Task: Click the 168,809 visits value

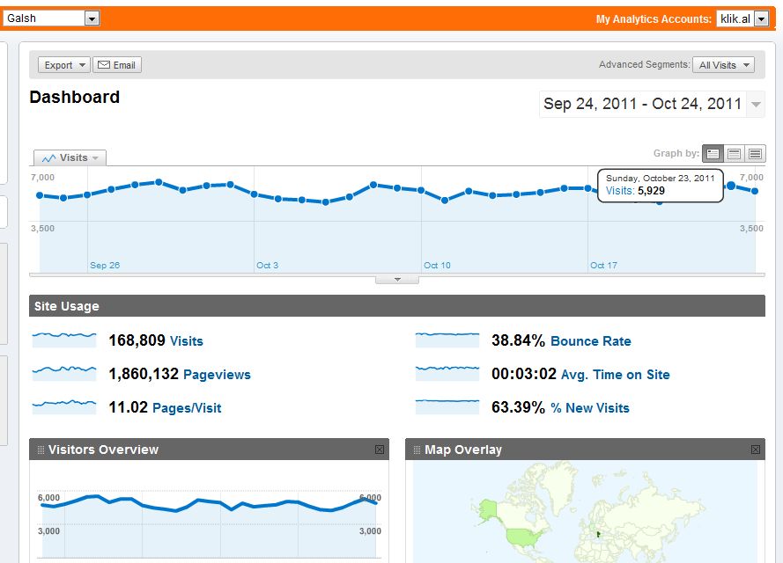Action: click(137, 340)
